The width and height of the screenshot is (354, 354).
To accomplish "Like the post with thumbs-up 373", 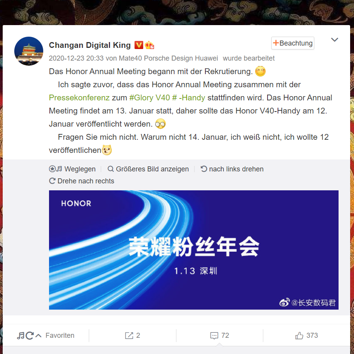I will [307, 335].
